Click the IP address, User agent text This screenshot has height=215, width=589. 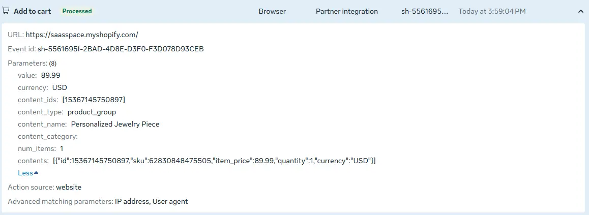(151, 201)
